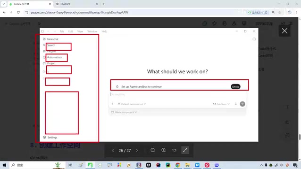Open Chrome from the taskbar
The image size is (301, 169).
pos(178,165)
